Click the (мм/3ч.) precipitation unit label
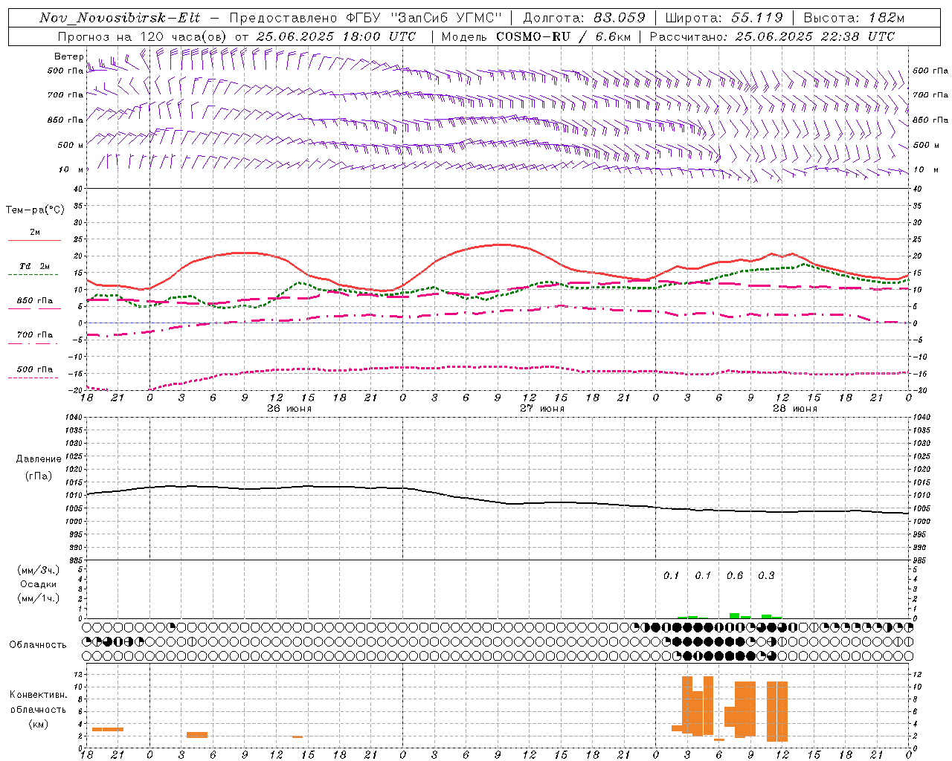 pos(39,570)
